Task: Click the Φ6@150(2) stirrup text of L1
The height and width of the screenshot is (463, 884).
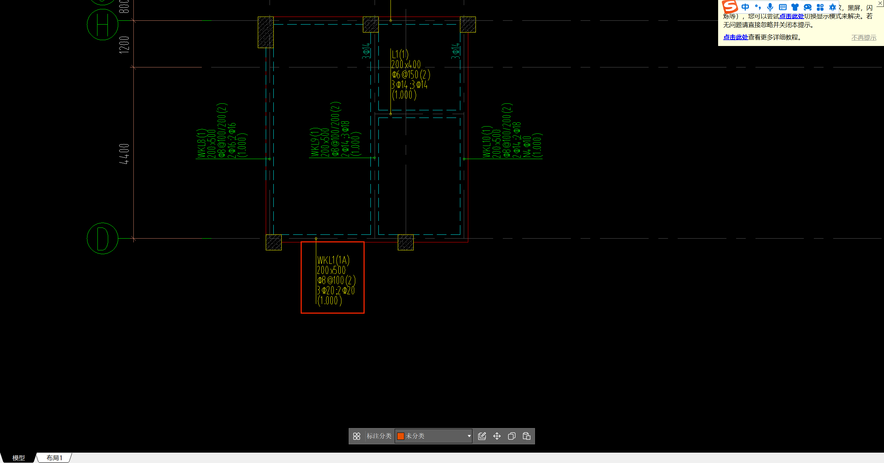Action: (411, 75)
